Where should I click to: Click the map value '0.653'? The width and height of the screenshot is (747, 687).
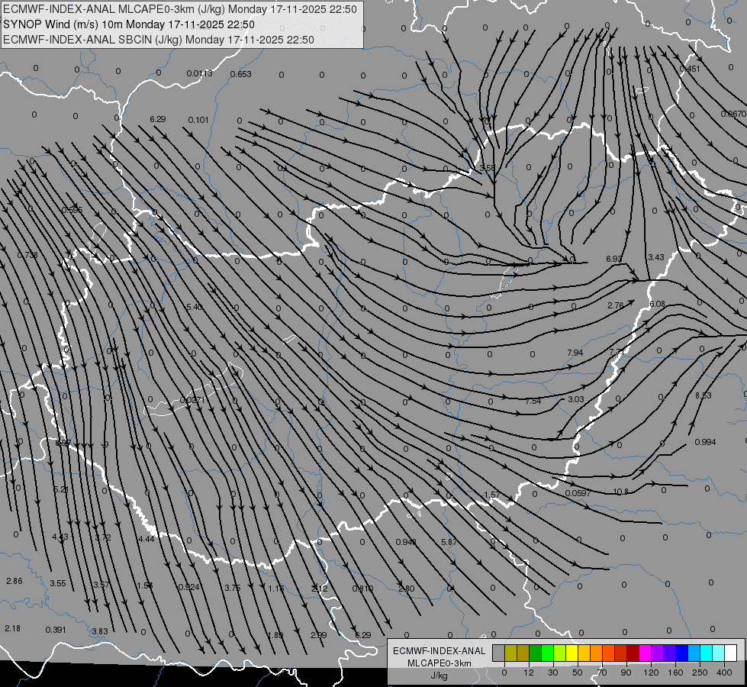(x=240, y=74)
